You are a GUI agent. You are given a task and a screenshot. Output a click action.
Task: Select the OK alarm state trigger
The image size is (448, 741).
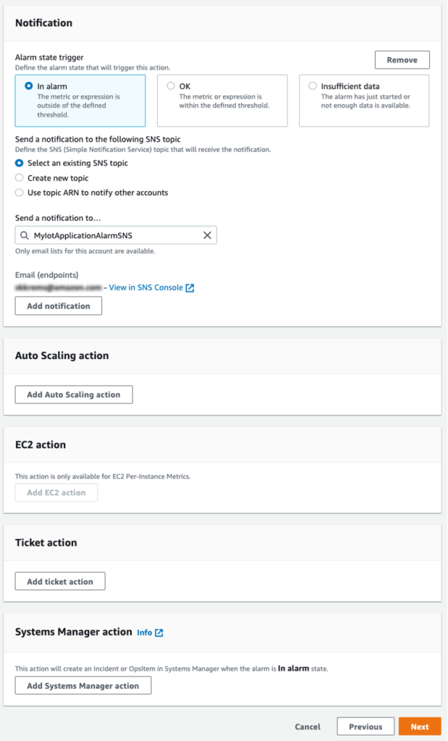click(x=171, y=86)
